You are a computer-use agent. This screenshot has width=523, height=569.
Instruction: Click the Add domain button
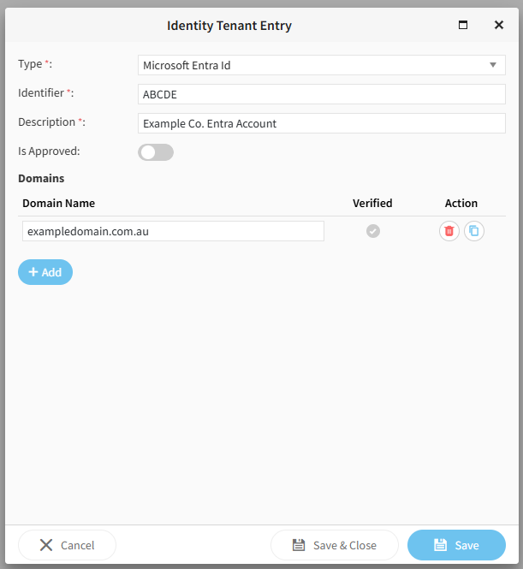click(45, 272)
